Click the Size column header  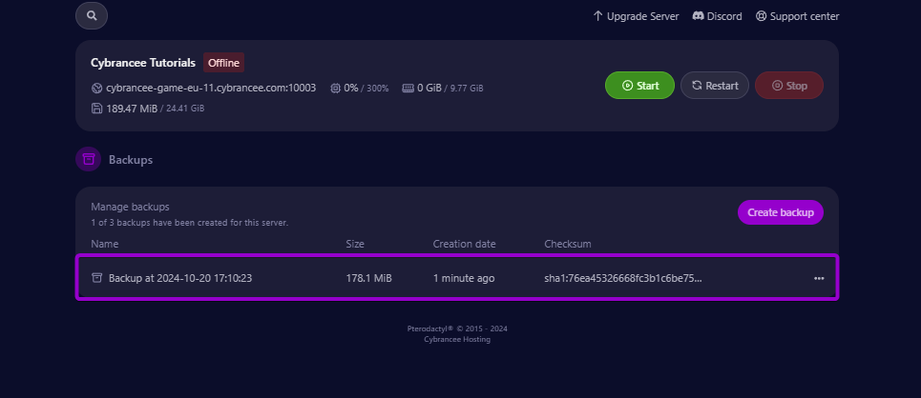[355, 244]
